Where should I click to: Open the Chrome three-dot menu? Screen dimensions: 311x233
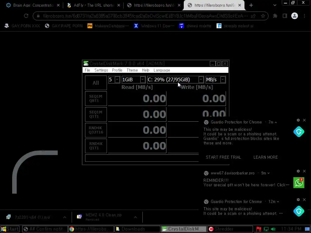304,16
